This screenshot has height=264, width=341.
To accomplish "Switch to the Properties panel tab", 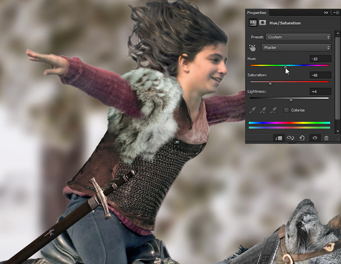I will click(x=257, y=13).
